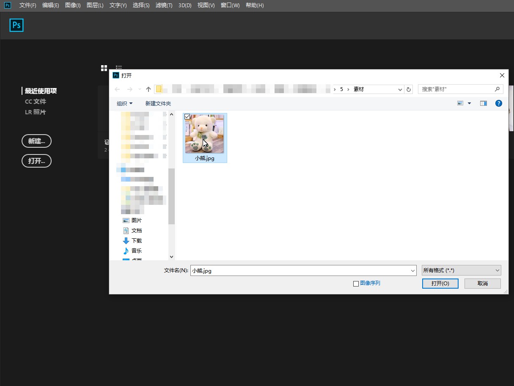The image size is (514, 386).
Task: Open the 滤镜(T) menu
Action: coord(164,6)
